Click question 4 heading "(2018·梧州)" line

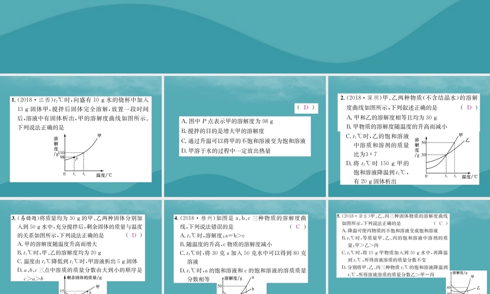tap(240, 218)
